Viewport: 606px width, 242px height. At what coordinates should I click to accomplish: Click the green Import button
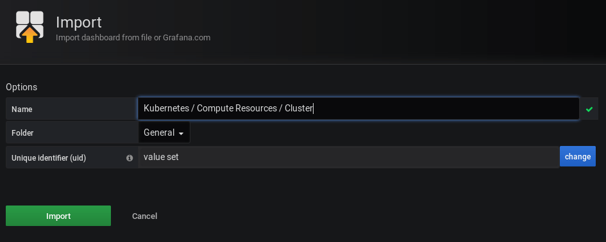click(x=58, y=216)
